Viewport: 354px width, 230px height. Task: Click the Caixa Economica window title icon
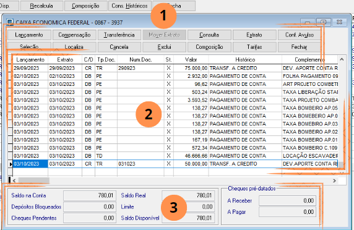(x=10, y=22)
